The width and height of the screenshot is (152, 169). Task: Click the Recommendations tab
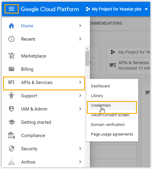coord(106,23)
